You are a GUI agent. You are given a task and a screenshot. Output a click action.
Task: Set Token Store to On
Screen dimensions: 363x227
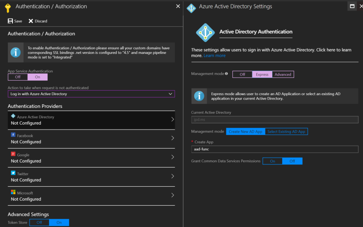click(x=59, y=222)
